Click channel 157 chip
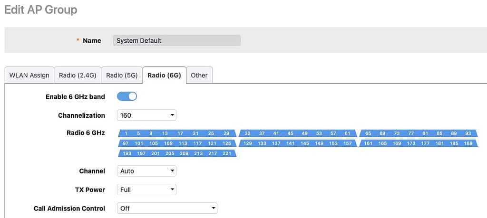The image size is (487, 218). point(348,143)
